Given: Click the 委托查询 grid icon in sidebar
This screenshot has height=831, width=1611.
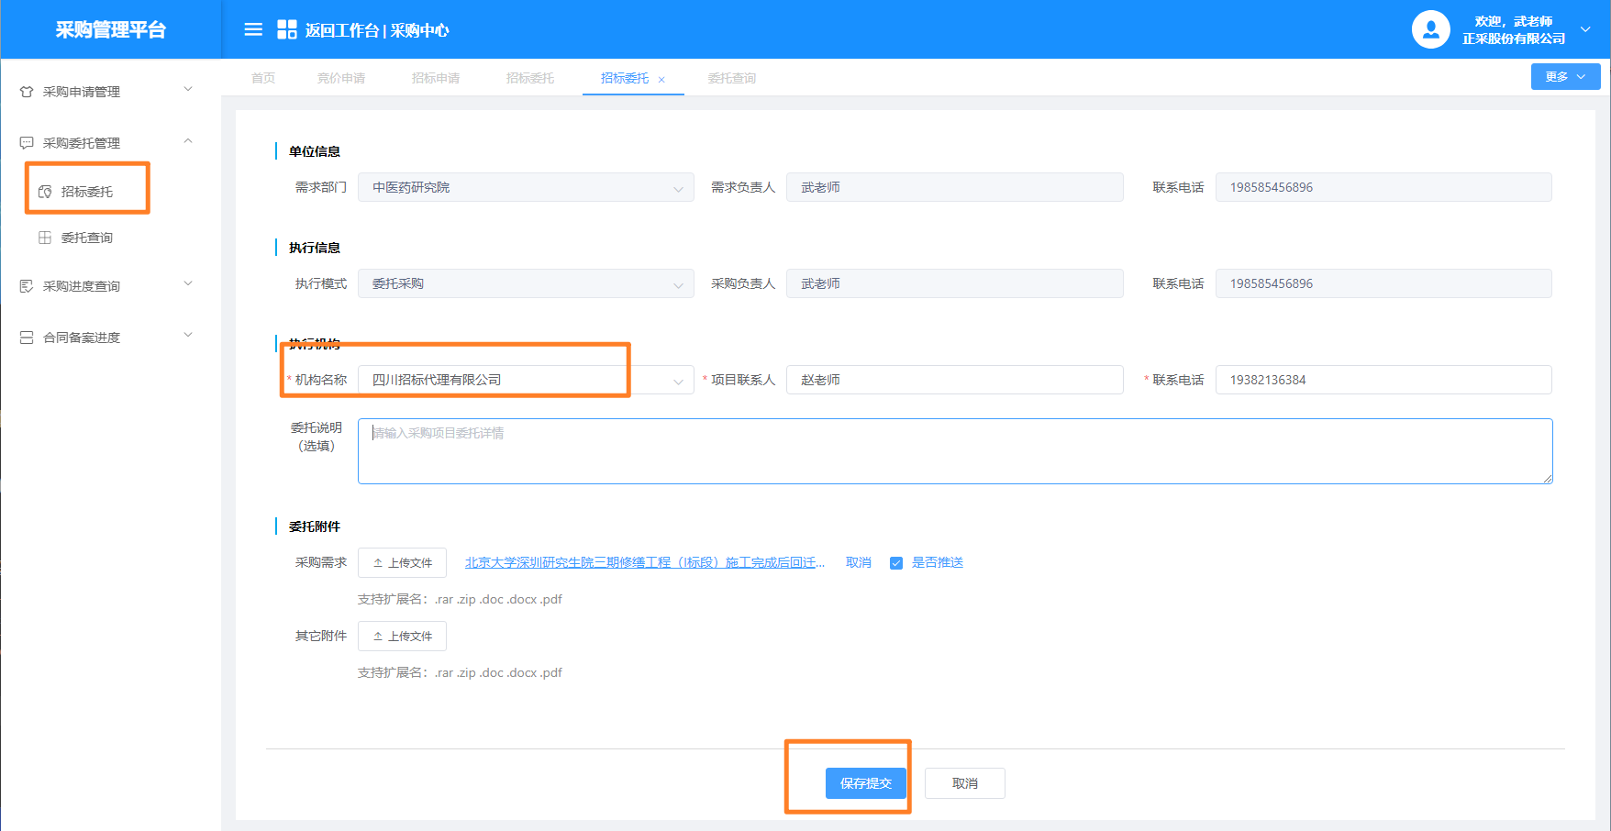Looking at the screenshot, I should (45, 238).
